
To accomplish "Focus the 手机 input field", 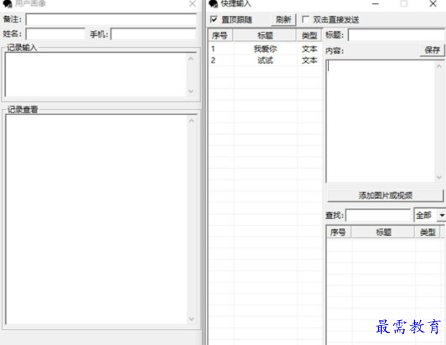I will coord(153,34).
